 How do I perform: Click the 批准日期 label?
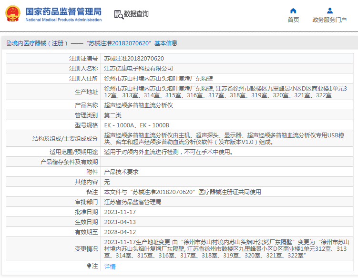pyautogui.click(x=86, y=212)
